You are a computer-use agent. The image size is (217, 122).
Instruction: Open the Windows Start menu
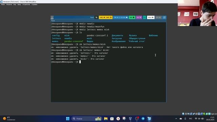tap(68, 119)
